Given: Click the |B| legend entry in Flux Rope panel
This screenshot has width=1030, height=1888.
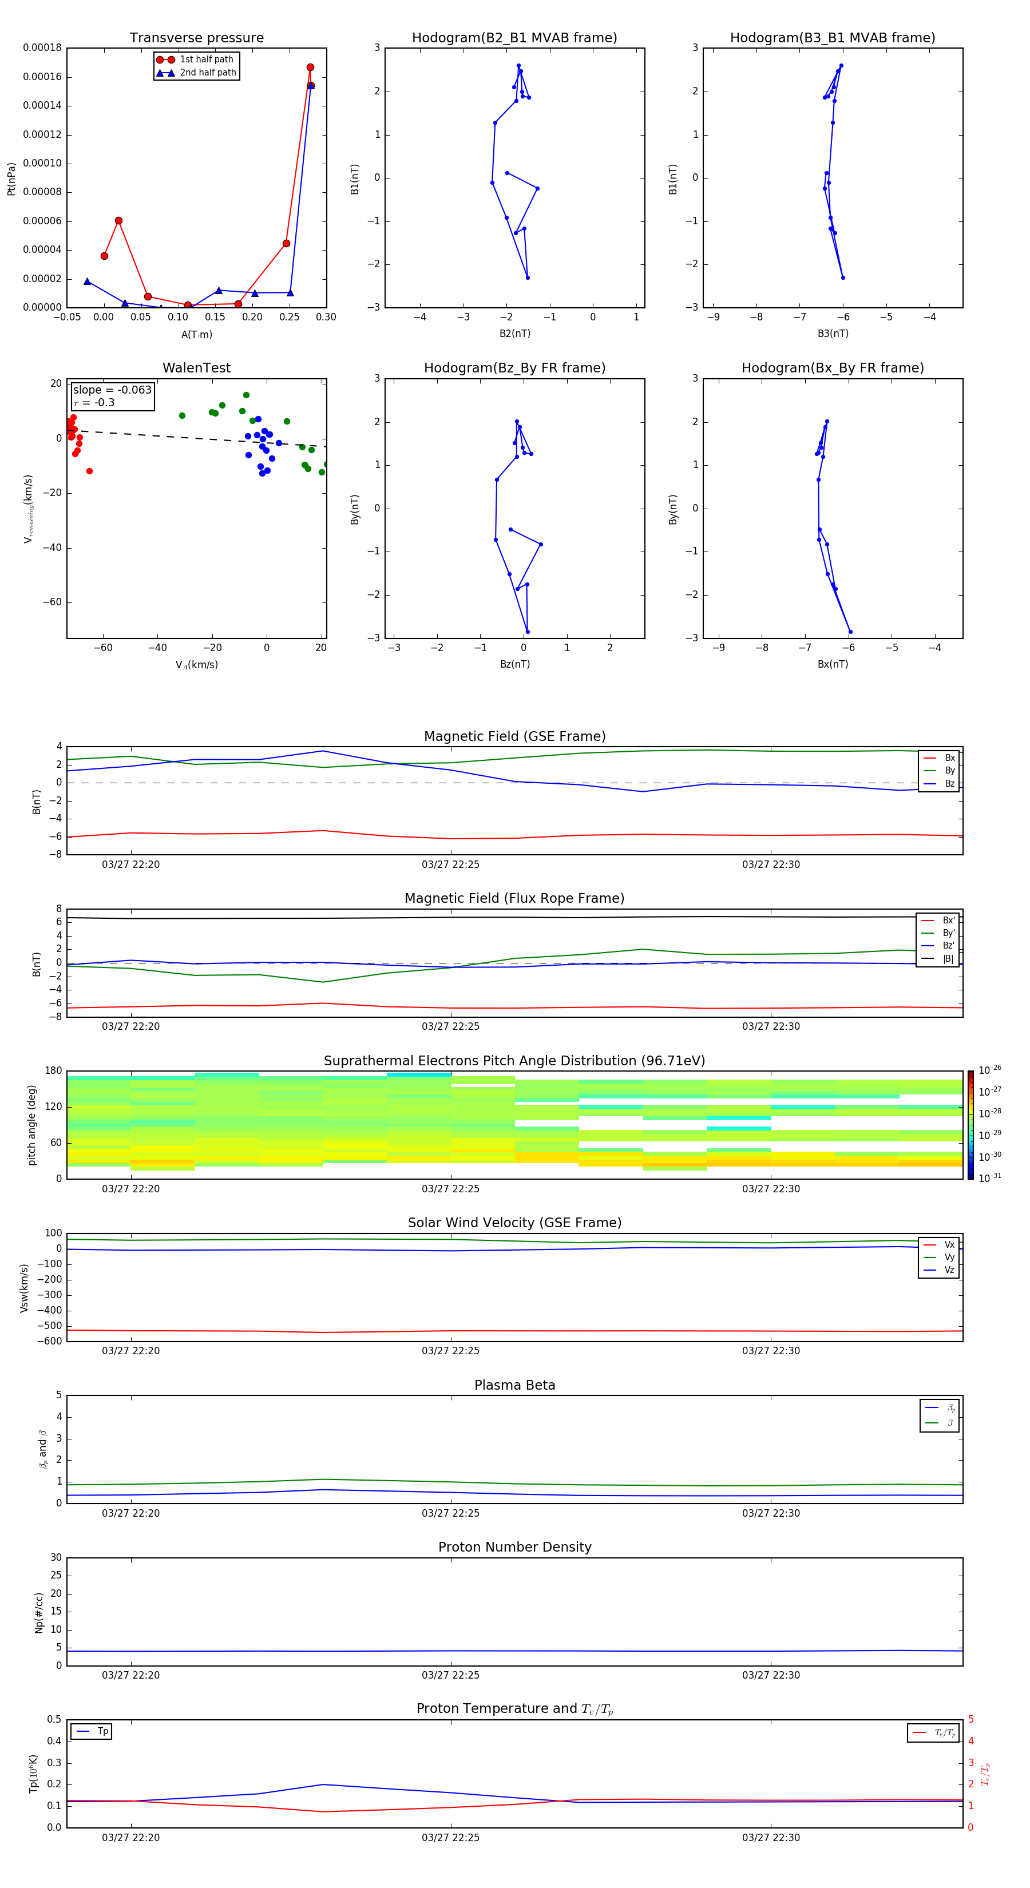Looking at the screenshot, I should (938, 959).
